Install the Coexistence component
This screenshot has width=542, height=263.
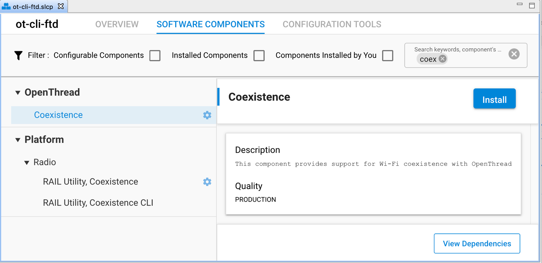tap(494, 99)
